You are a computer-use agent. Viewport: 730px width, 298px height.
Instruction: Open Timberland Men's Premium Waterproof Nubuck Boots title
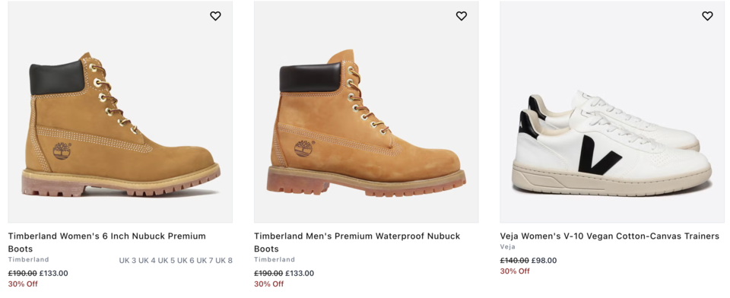[x=357, y=242]
